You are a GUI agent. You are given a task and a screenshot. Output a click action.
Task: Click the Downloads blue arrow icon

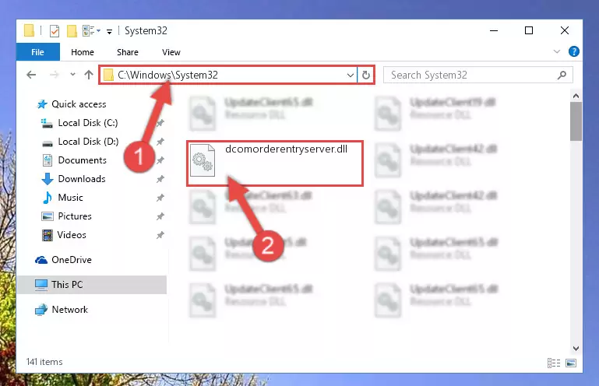48,179
